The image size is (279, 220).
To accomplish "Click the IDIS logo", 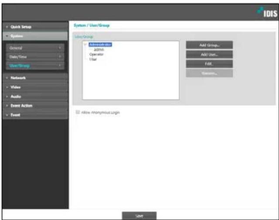I will coord(267,13).
